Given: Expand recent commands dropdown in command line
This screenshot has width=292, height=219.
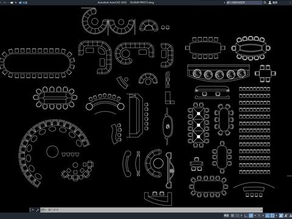Looking at the screenshot, I should pyautogui.click(x=43, y=210).
